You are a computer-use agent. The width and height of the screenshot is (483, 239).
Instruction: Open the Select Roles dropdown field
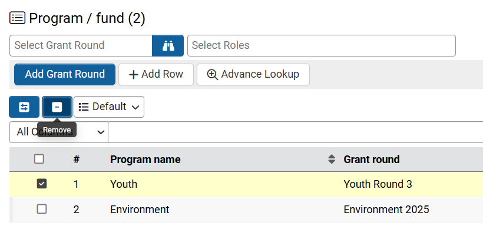coord(321,46)
